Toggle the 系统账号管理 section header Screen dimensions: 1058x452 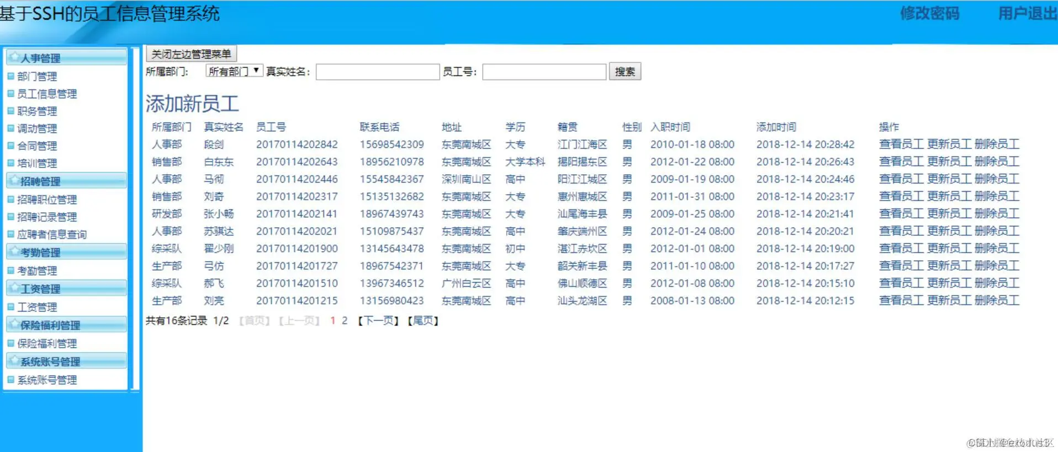[66, 361]
